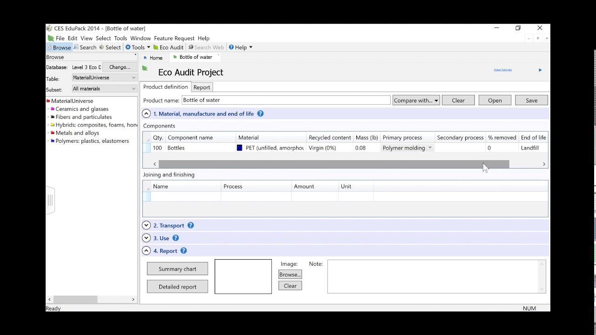The height and width of the screenshot is (335, 596).
Task: Open the View menu
Action: [x=87, y=38]
